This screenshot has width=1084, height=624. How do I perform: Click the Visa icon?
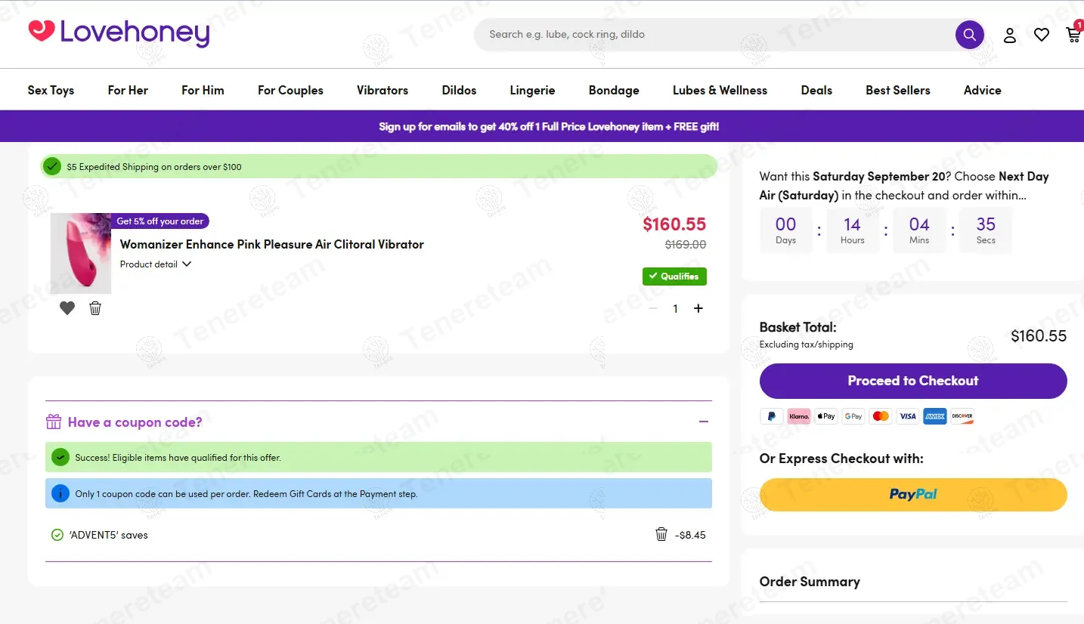(907, 416)
